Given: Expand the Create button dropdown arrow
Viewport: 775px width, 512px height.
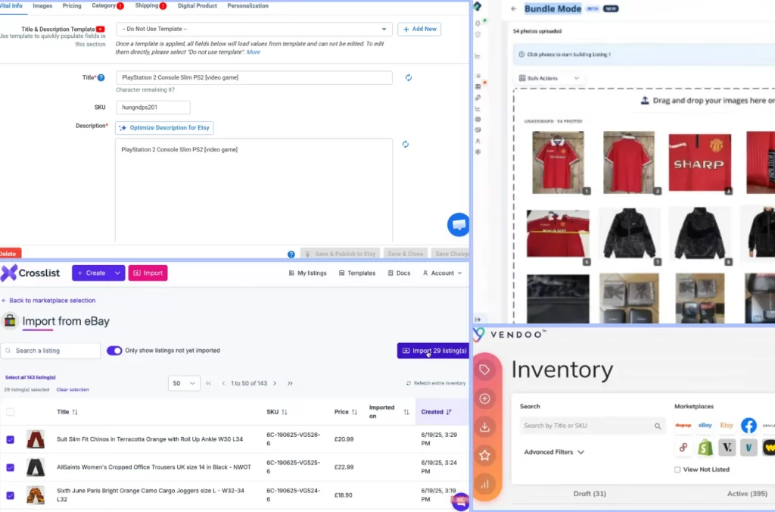Looking at the screenshot, I should tap(117, 273).
